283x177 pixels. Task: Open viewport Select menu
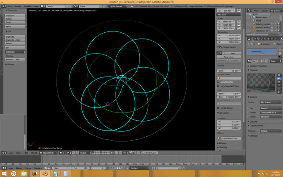coord(19,153)
